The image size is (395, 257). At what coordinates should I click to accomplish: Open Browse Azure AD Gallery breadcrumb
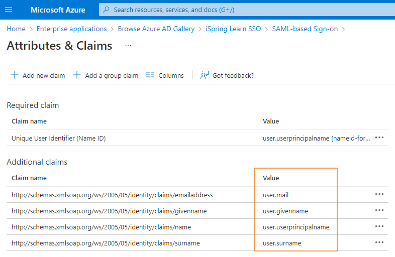point(156,29)
